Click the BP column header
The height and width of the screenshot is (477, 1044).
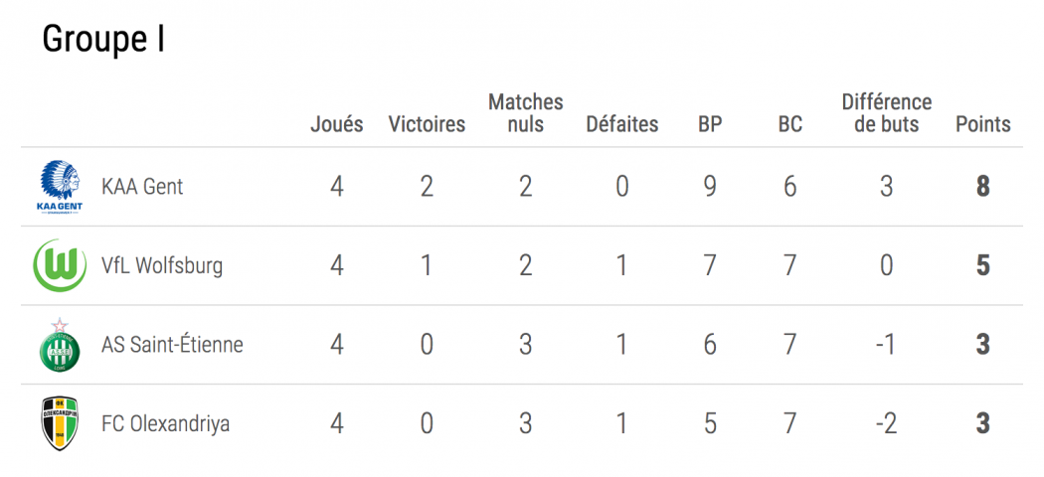[710, 124]
